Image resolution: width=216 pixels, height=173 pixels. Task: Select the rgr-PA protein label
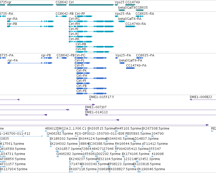point(13,60)
